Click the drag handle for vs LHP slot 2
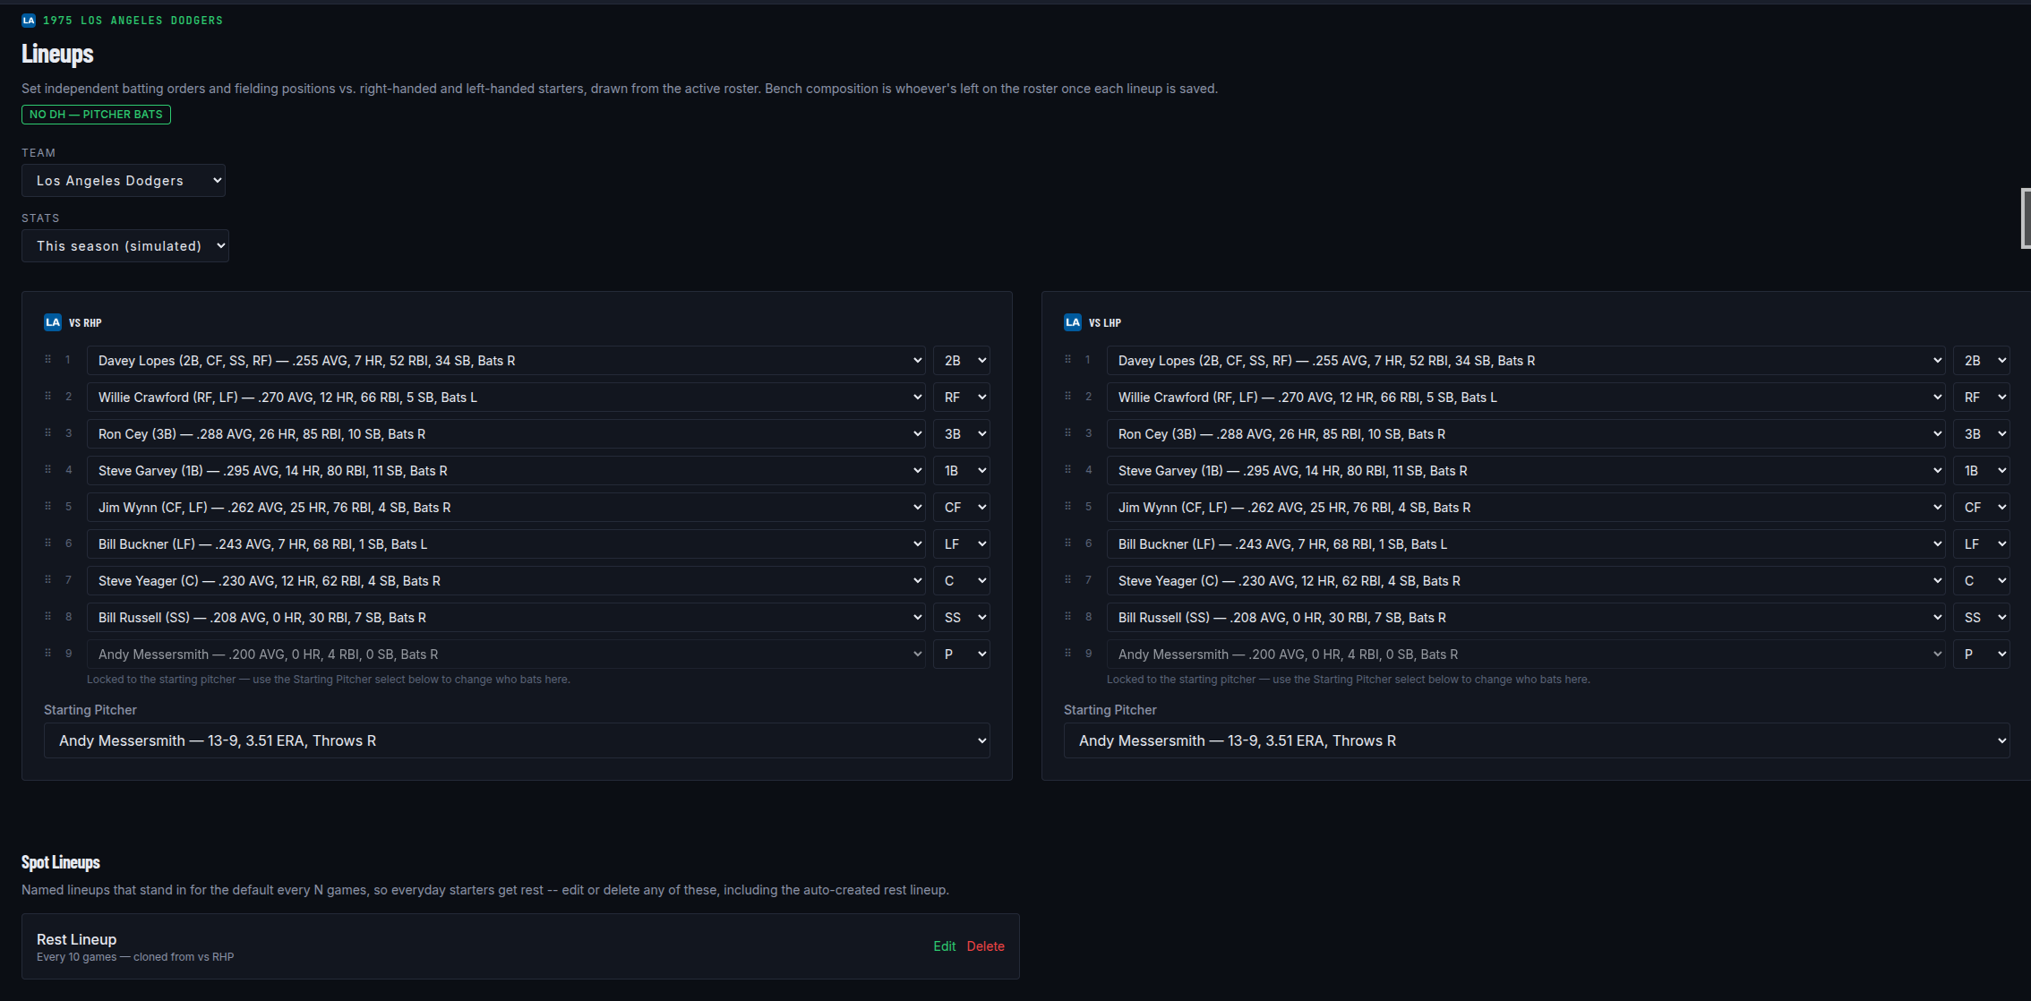 (1068, 397)
